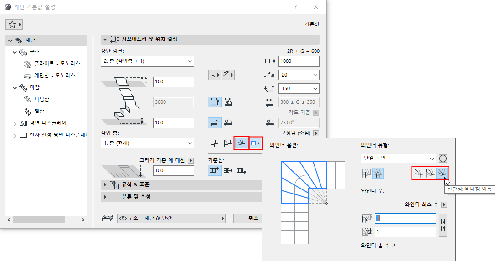Select sharp inner corner winder icon
Viewport: 495px width, 261px height.
[x=366, y=173]
